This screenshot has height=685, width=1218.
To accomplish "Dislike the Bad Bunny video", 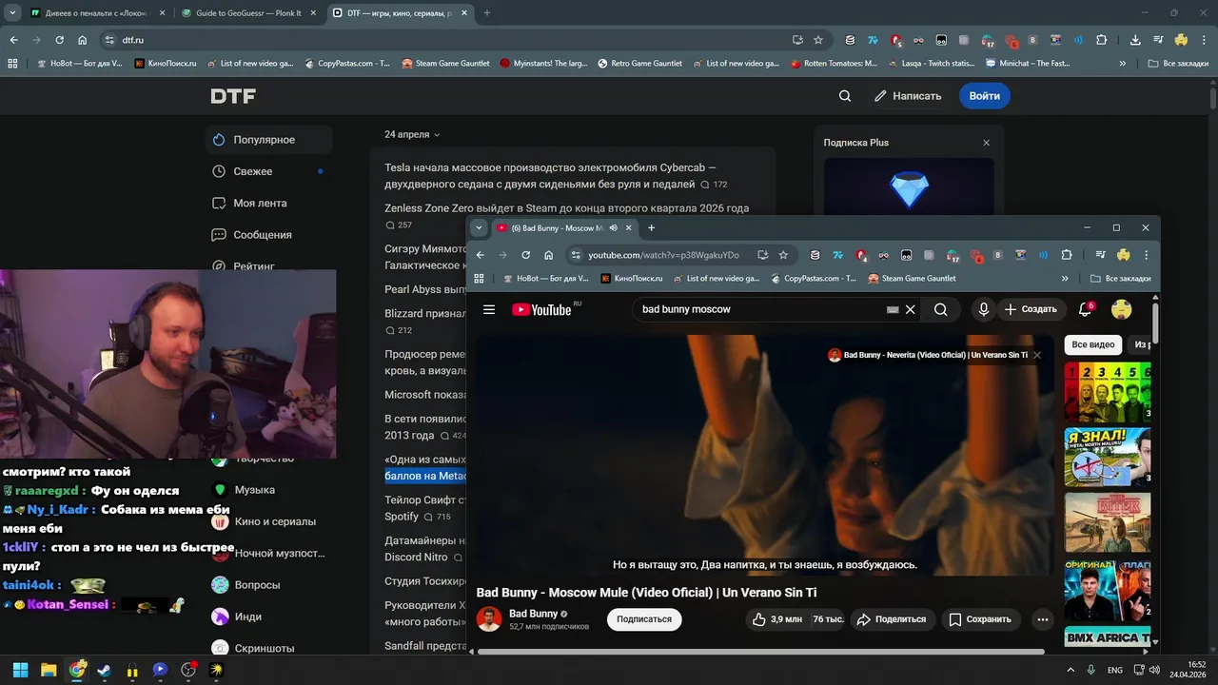I will [827, 619].
